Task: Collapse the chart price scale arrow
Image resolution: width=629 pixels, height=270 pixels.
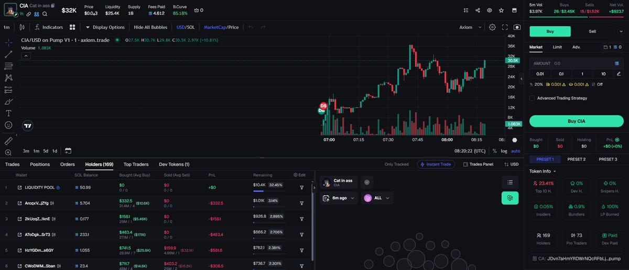Action: click(x=520, y=79)
